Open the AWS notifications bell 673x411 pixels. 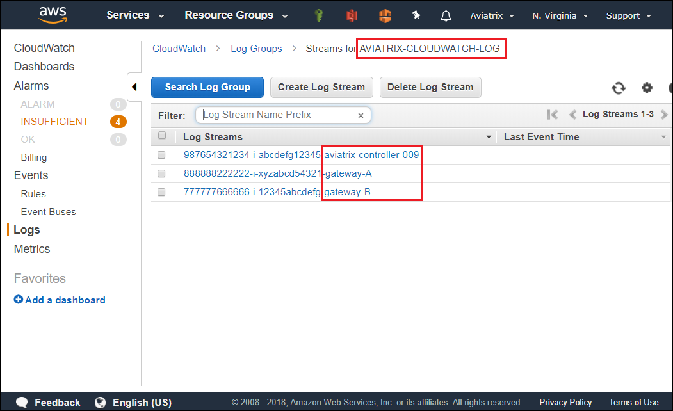coord(446,15)
